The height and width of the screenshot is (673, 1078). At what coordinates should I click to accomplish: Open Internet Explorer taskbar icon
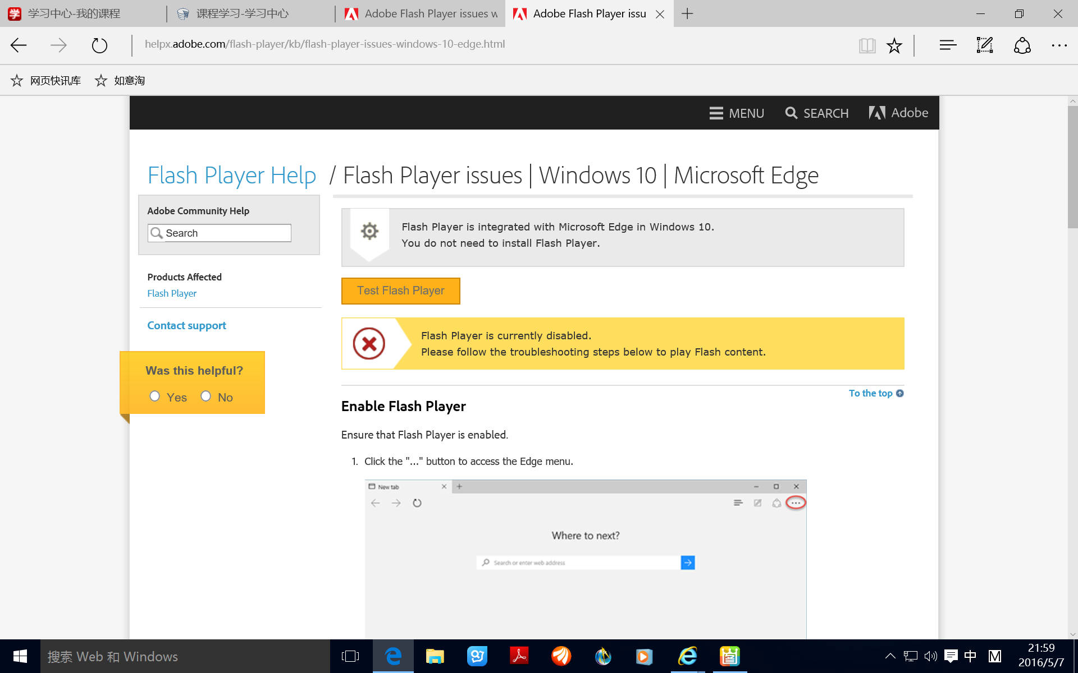688,656
